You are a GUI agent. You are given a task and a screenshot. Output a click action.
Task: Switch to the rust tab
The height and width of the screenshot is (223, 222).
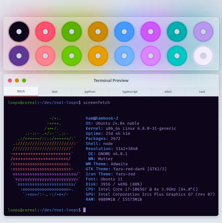pos(202,91)
